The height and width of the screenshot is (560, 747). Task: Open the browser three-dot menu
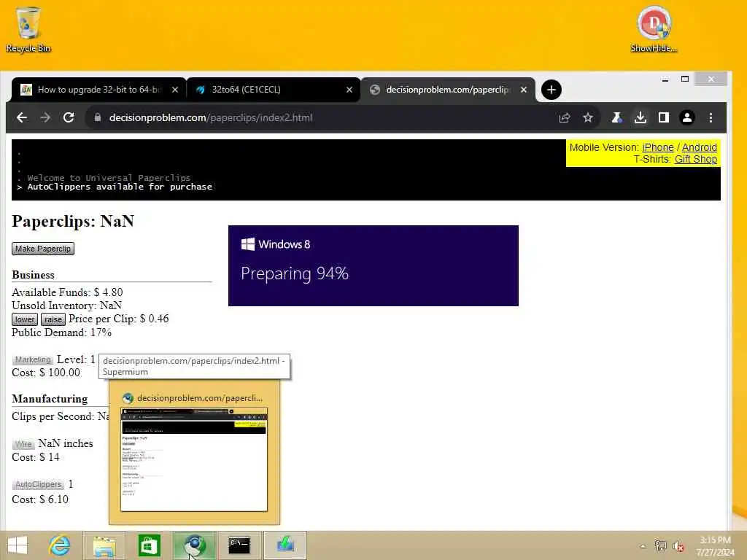(x=711, y=117)
